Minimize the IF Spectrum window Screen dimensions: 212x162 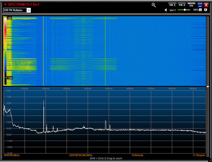click(200, 5)
